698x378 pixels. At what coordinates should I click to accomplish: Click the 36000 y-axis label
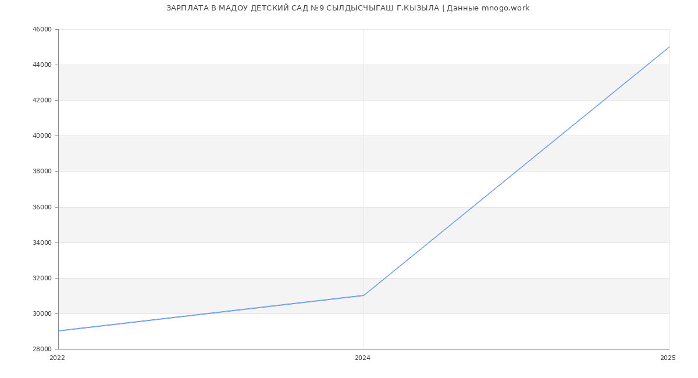42,208
